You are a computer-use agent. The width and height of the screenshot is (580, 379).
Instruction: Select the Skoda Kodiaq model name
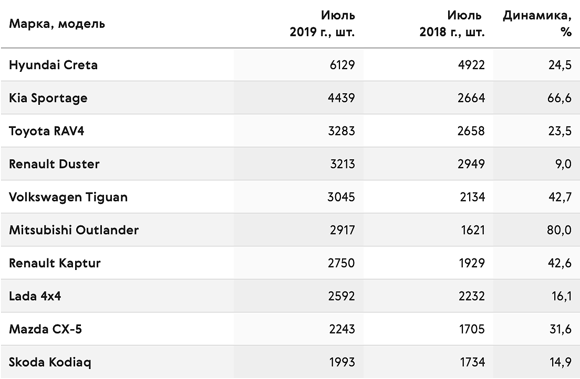[50, 362]
